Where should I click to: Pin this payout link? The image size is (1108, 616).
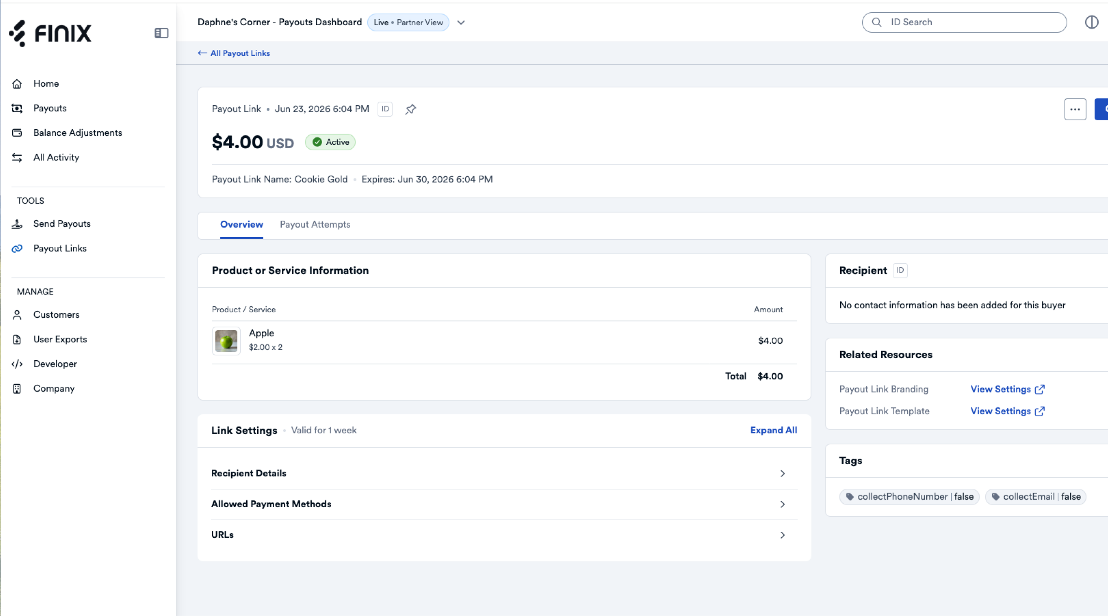tap(410, 109)
